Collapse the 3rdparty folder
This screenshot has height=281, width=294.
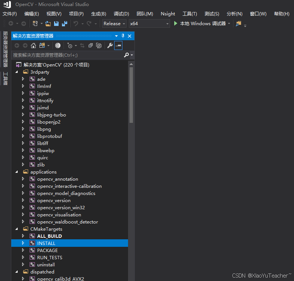17,72
